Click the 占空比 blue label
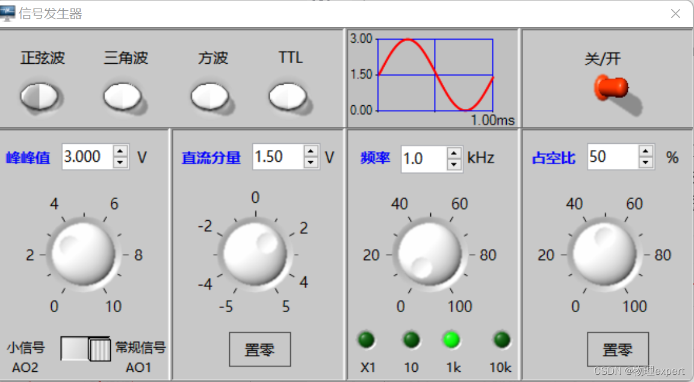Screen dimensions: 694x382 (x=554, y=158)
